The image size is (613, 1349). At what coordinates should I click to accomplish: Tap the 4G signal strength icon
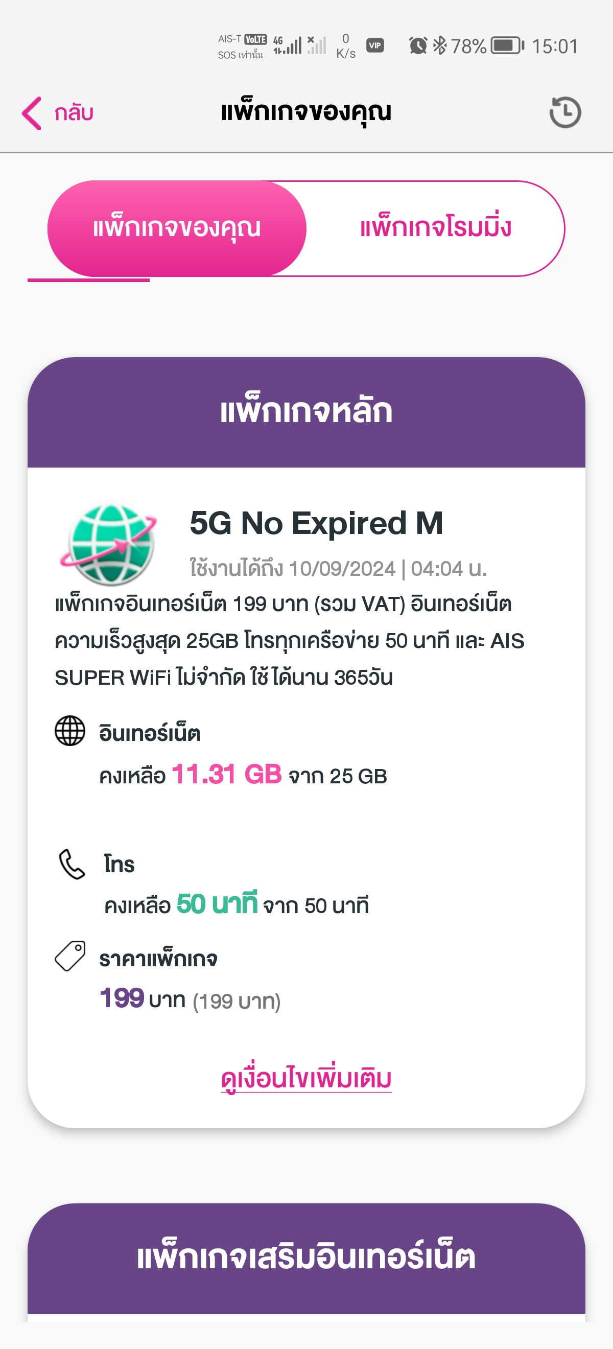[288, 45]
